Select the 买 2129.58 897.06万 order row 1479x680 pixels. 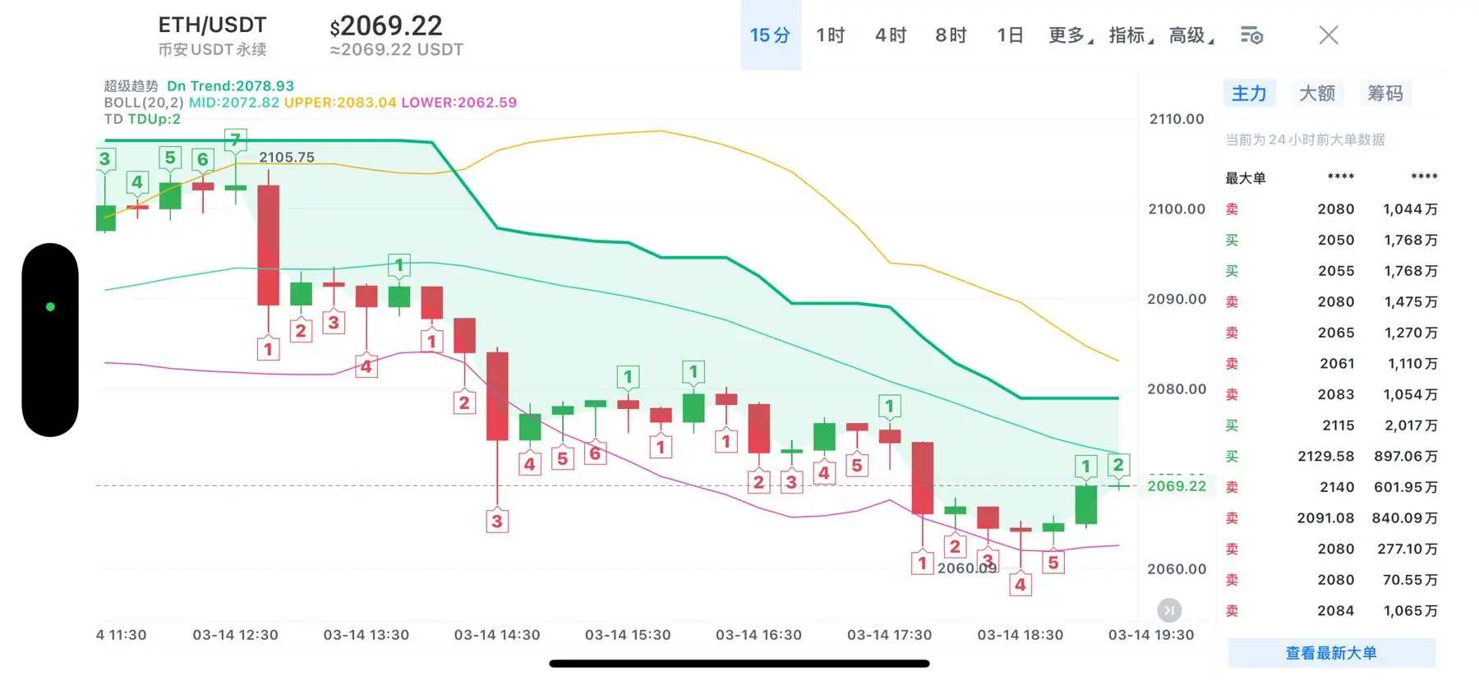[x=1331, y=457]
